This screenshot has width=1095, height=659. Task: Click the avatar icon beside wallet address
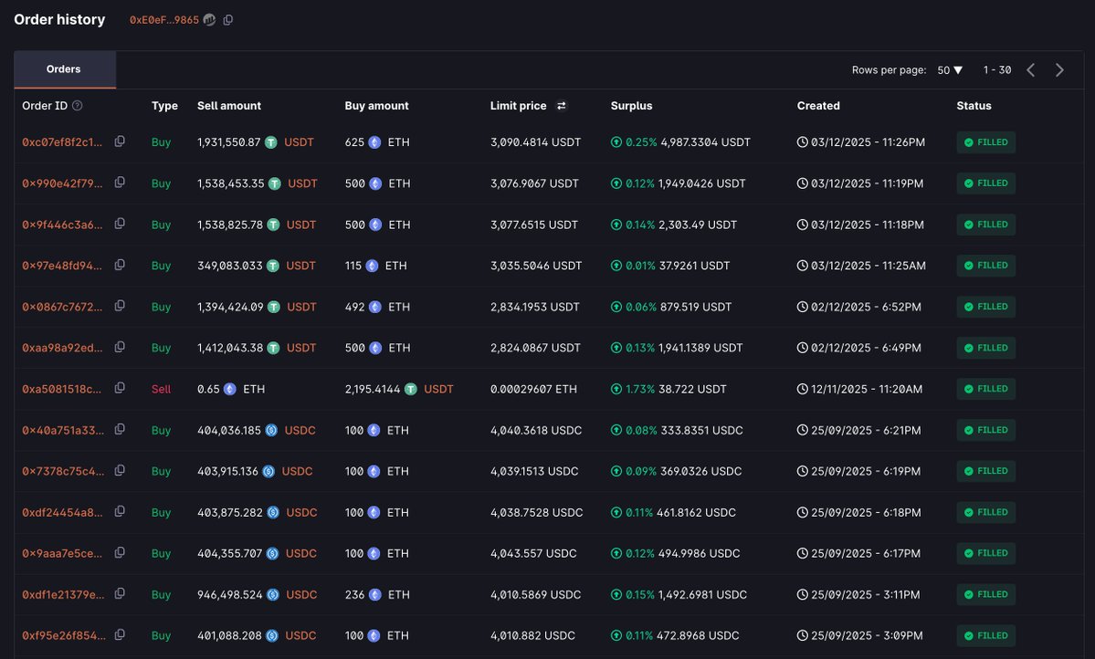[x=209, y=20]
